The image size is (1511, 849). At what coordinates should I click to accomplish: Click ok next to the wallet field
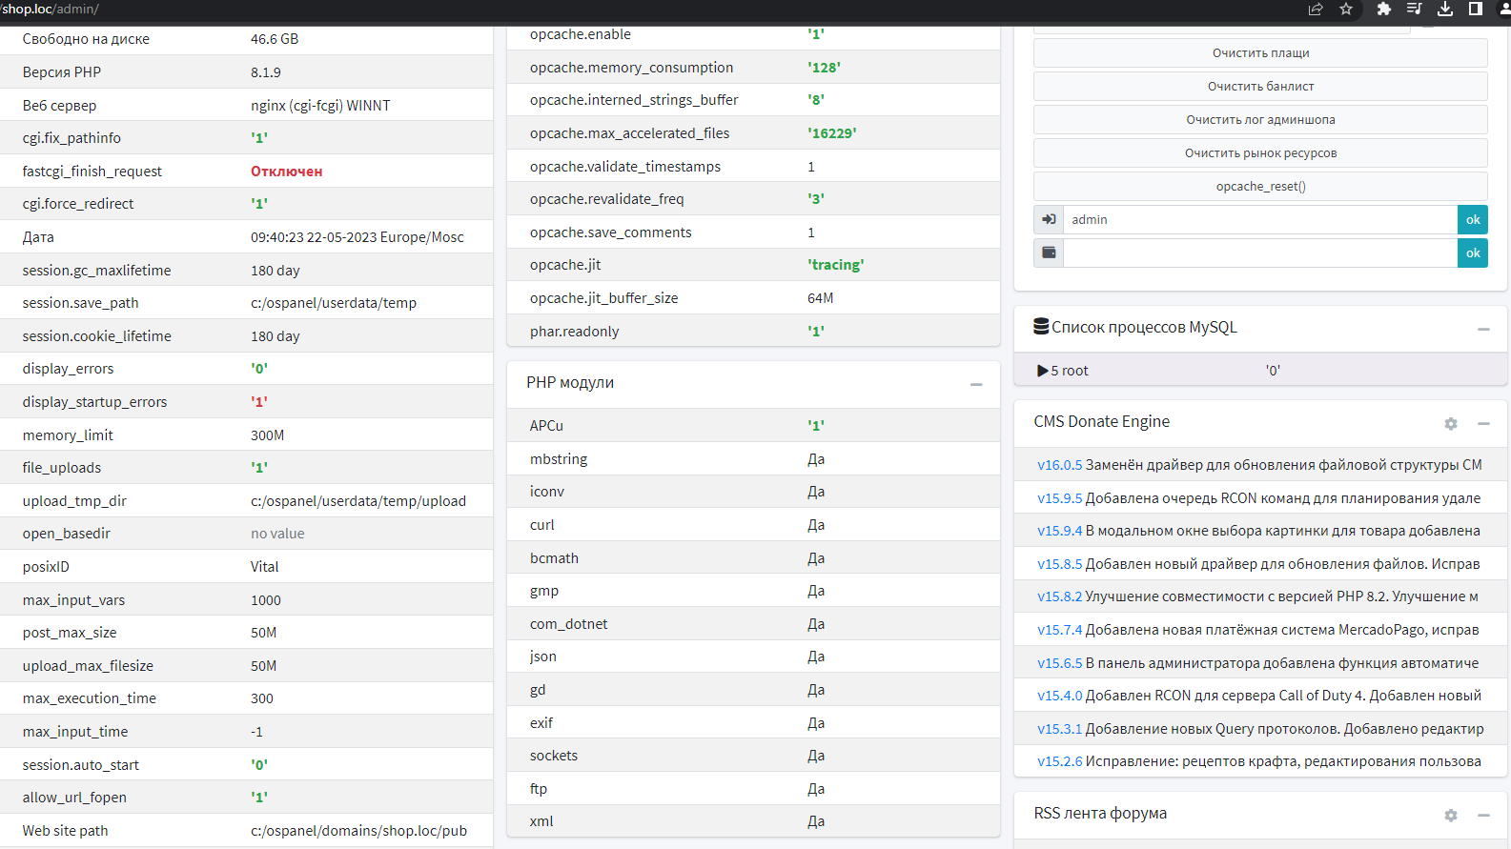pos(1473,253)
